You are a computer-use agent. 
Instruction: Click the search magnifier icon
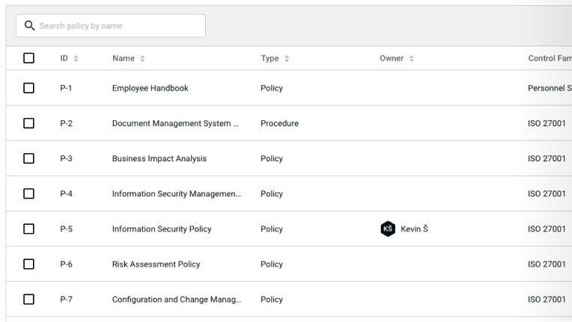pos(30,26)
